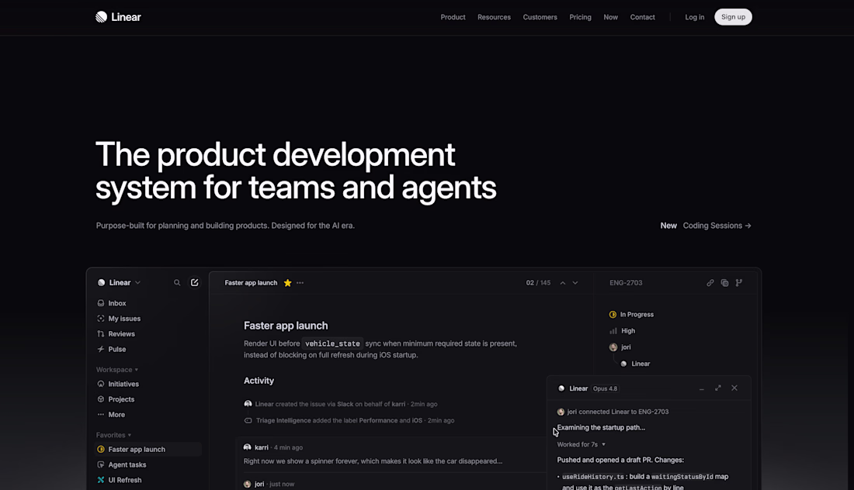Minimize the Linear agent chat panel

point(702,388)
